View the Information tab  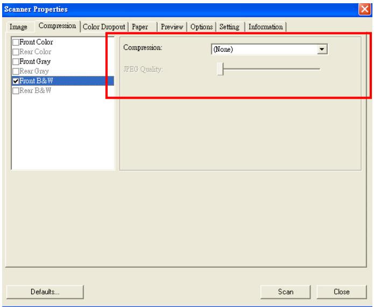tap(265, 27)
